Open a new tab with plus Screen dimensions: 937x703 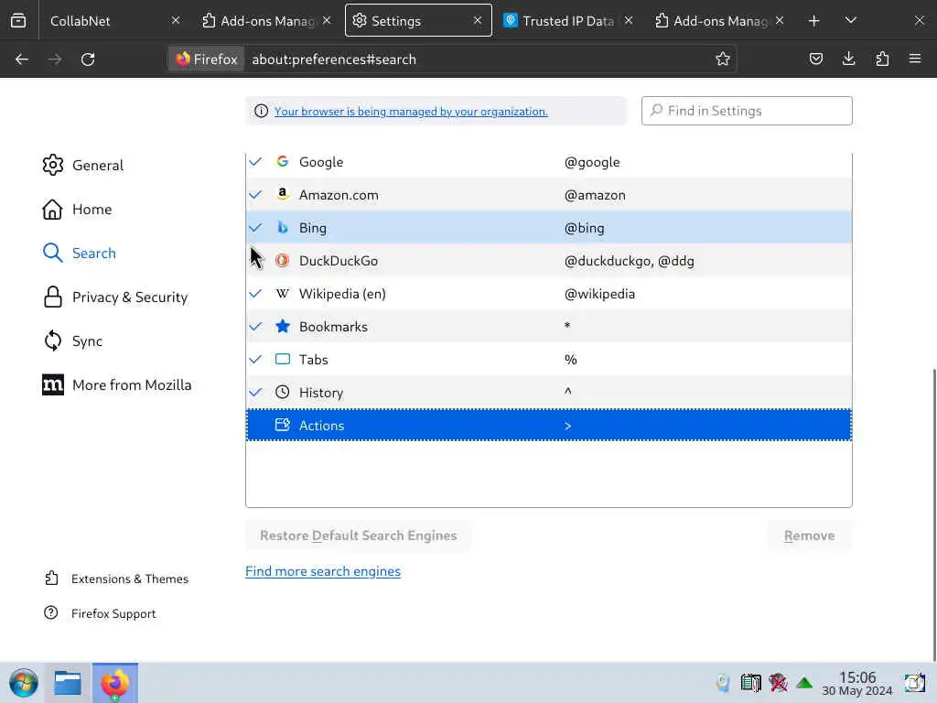(x=813, y=21)
